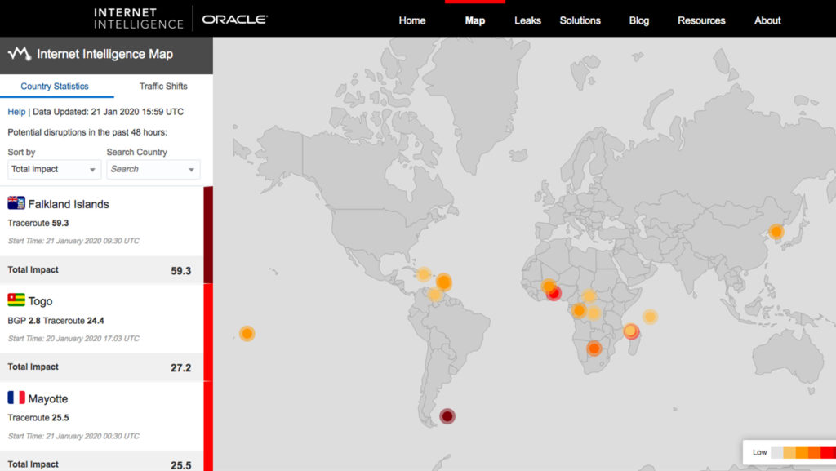Open the Sort by Total impact dropdown

coord(54,170)
